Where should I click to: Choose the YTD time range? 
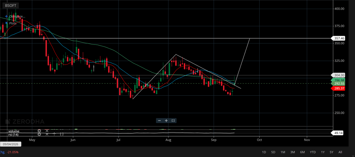[x=313, y=152]
